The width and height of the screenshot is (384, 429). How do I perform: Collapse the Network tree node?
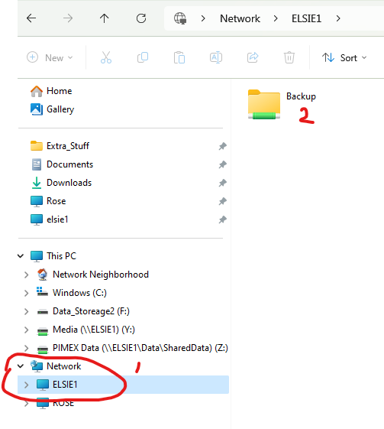click(x=21, y=366)
